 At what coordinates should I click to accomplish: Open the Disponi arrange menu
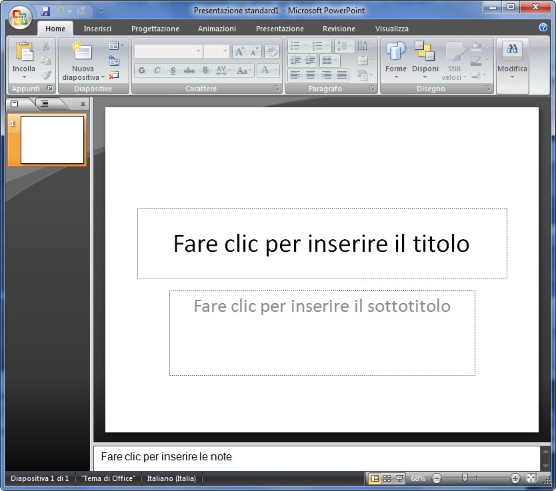coord(425,59)
